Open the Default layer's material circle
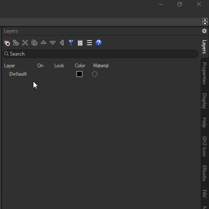The image size is (209, 209). 94,74
